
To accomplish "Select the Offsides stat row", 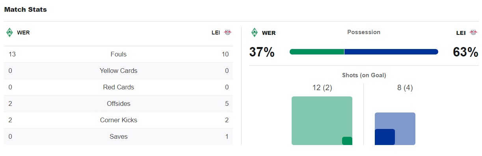I will click(x=118, y=104).
